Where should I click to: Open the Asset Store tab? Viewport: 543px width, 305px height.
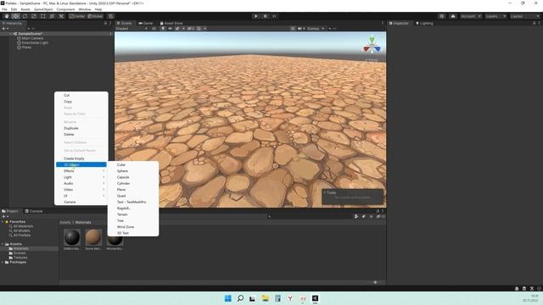click(171, 23)
